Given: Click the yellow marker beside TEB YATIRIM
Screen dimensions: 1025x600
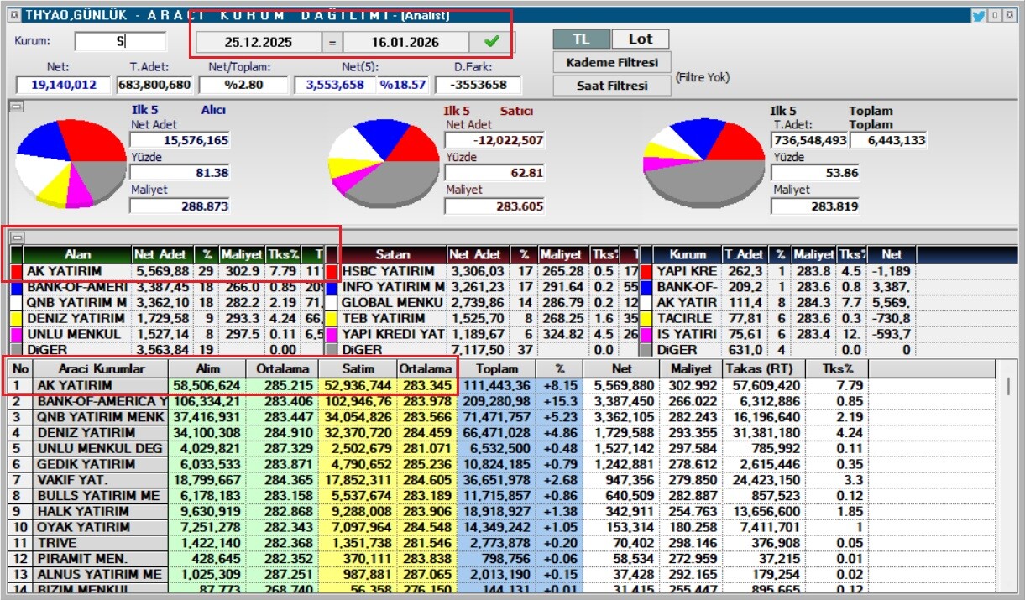Looking at the screenshot, I should [x=331, y=319].
